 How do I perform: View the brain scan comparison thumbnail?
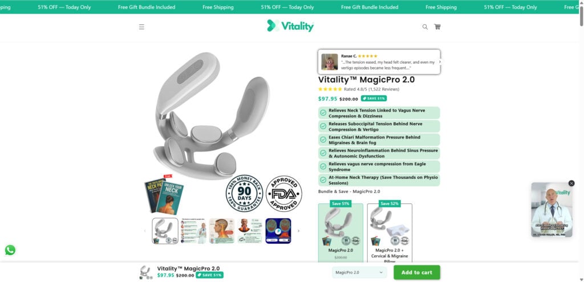278,231
